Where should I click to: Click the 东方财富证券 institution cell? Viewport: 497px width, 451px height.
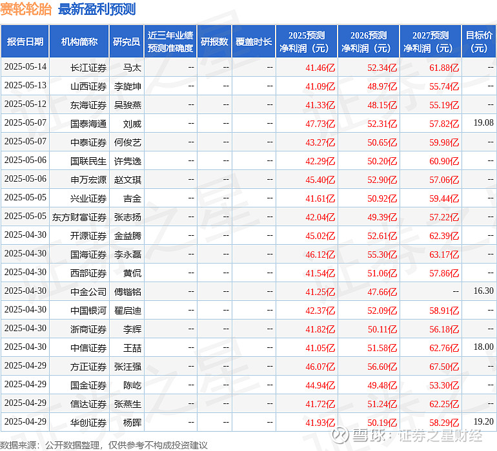pyautogui.click(x=79, y=217)
